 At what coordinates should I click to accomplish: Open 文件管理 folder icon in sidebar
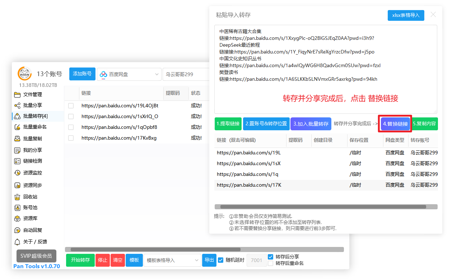coord(17,95)
